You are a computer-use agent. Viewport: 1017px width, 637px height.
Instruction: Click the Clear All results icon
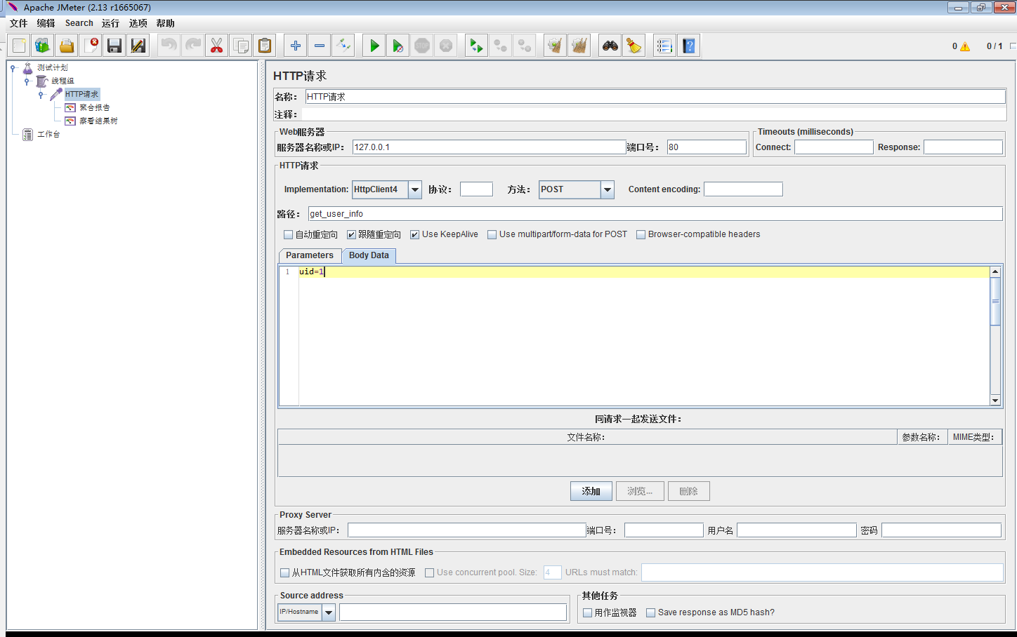coord(579,46)
